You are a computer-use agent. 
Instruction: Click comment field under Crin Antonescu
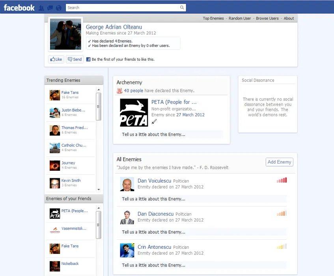point(203,265)
